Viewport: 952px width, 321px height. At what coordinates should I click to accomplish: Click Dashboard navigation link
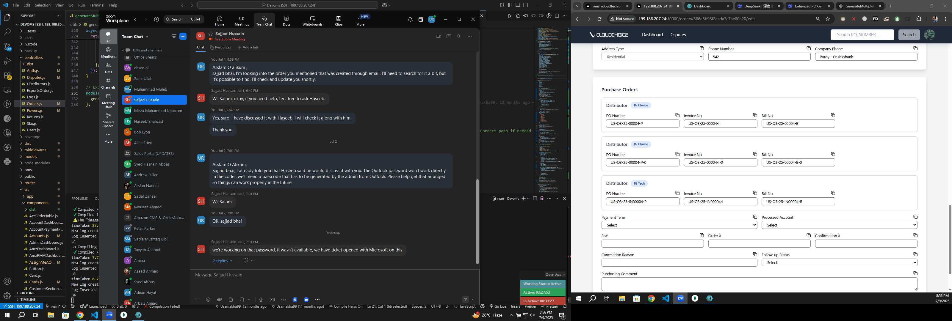click(652, 35)
